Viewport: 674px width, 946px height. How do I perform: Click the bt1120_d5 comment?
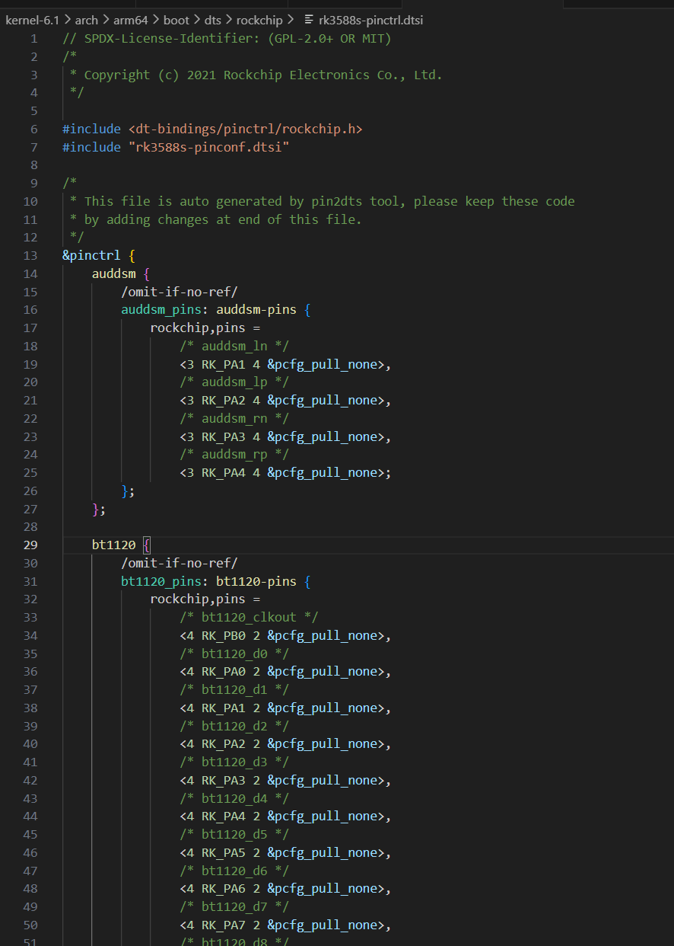(x=234, y=834)
